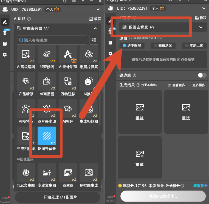Open settings gear in left sidebar
209x204 pixels.
click(5, 55)
